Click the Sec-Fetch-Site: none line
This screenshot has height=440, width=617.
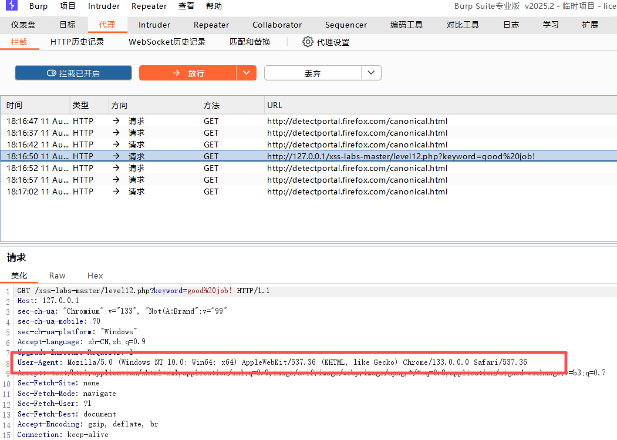(58, 383)
